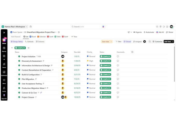Click the calendar icon beside workspace name
The width and height of the screenshot is (176, 119).
click(x=31, y=27)
